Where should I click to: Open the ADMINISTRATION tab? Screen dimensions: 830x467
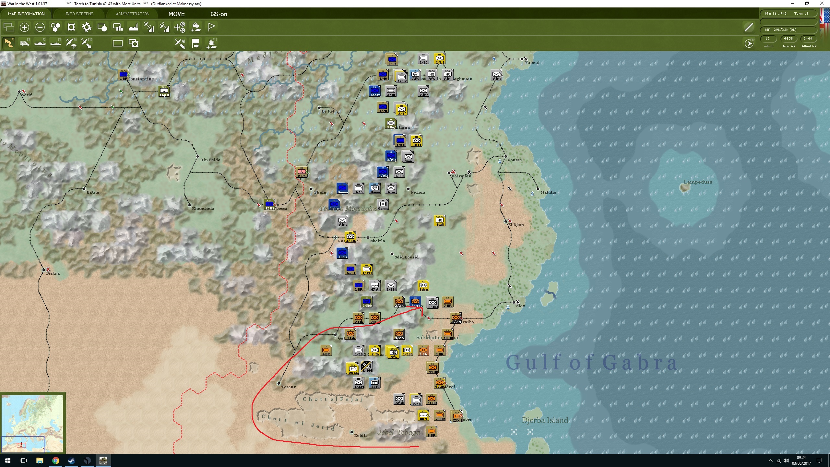(x=132, y=14)
